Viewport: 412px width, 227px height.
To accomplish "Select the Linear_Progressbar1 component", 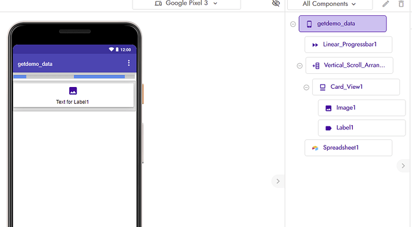I will (x=349, y=45).
